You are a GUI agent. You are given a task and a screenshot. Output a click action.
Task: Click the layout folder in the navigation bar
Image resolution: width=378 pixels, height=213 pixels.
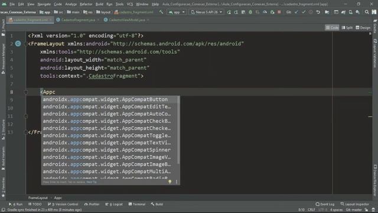[x=103, y=12]
